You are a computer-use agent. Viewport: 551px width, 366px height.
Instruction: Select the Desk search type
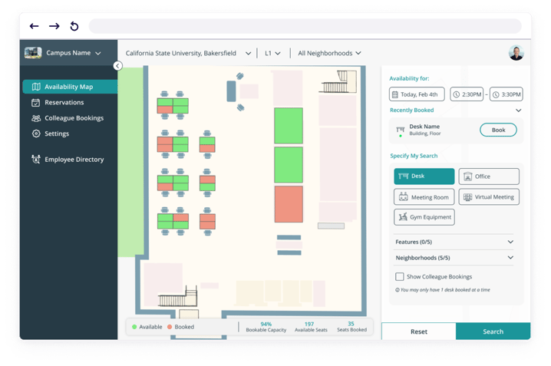[424, 176]
